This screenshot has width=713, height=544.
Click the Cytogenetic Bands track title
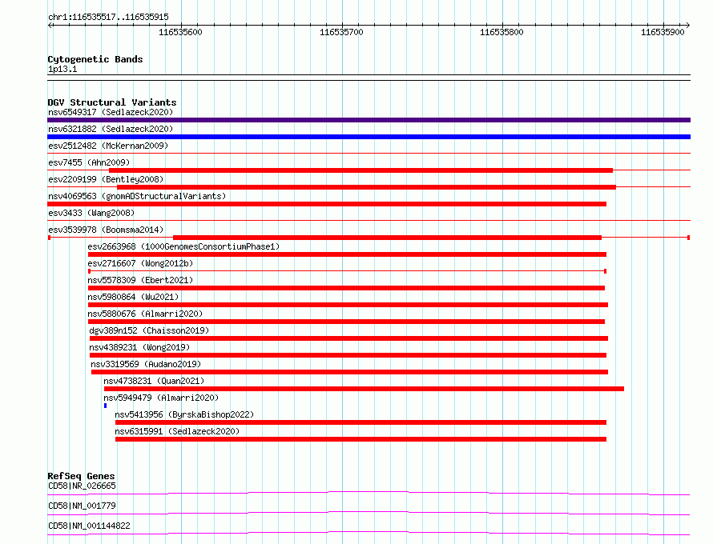[x=95, y=59]
